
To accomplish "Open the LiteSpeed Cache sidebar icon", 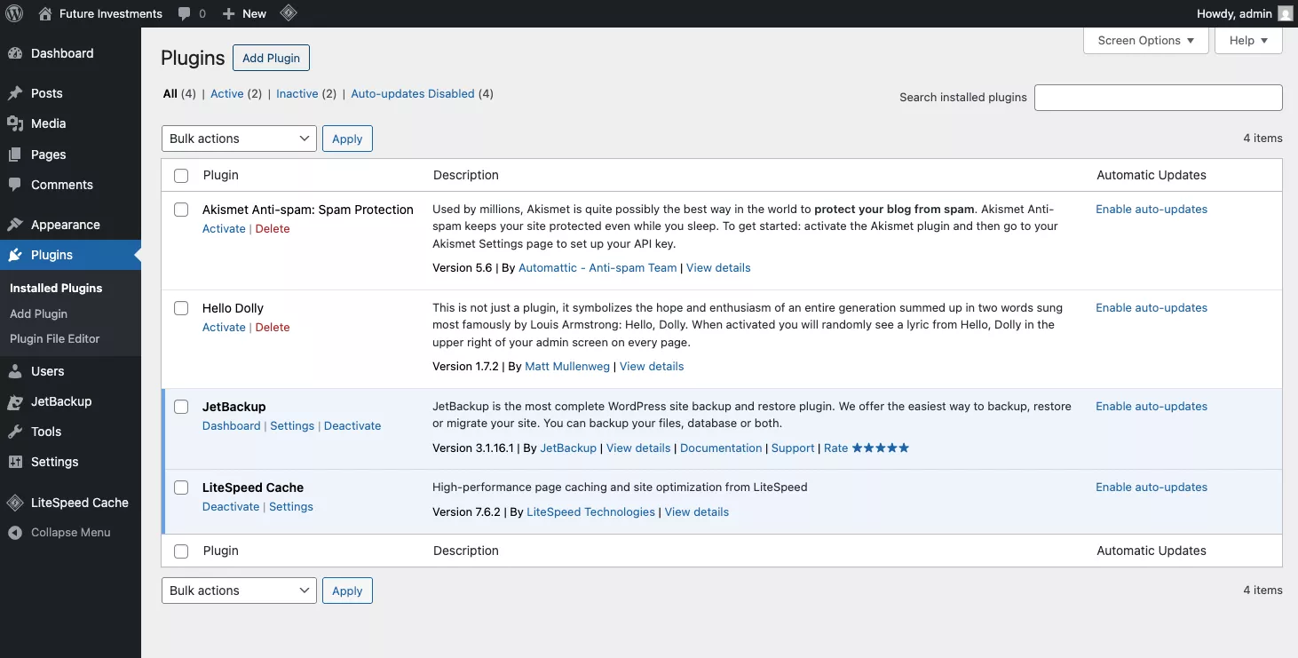I will (x=16, y=502).
